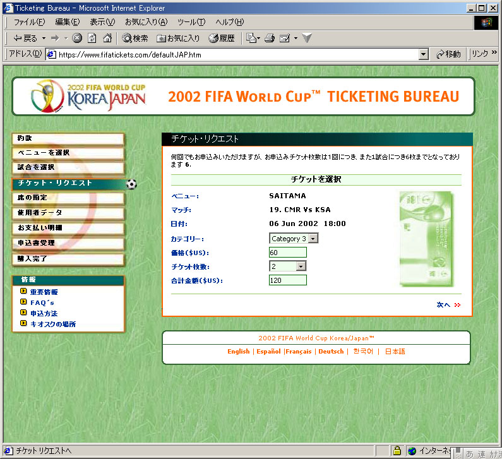Select the 使用者データ sidebar step

(68, 213)
